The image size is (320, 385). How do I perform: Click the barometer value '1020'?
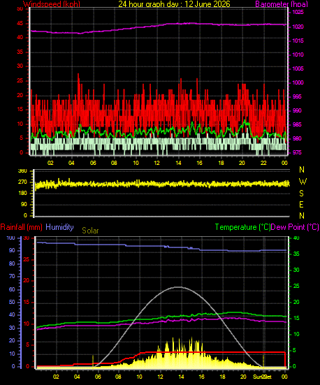pos(298,27)
